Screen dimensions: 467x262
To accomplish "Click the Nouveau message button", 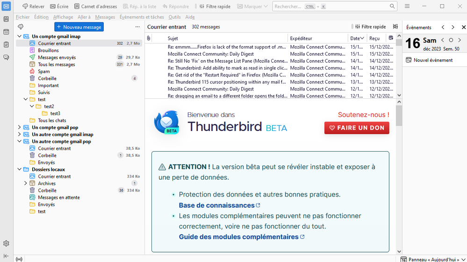I will 79,27.
